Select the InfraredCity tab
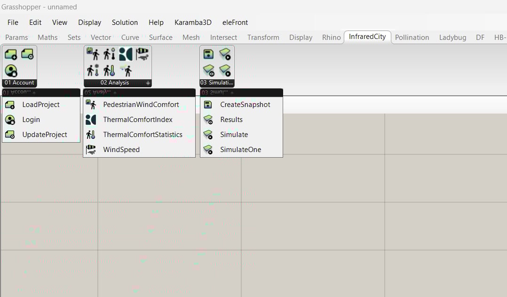 click(367, 37)
